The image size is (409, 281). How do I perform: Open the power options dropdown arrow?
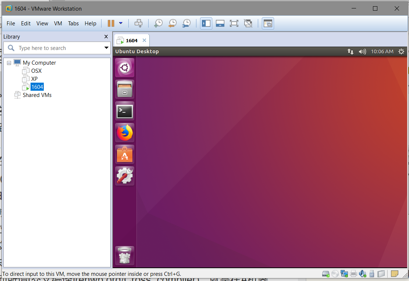click(x=121, y=24)
